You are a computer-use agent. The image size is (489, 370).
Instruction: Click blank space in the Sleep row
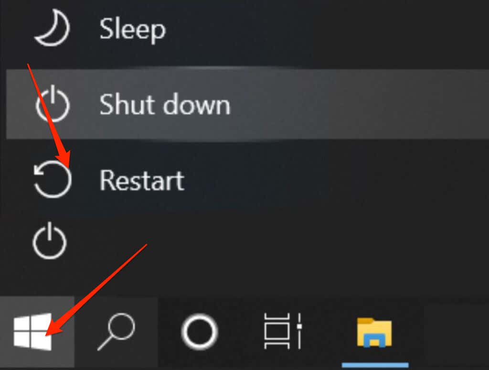point(328,29)
